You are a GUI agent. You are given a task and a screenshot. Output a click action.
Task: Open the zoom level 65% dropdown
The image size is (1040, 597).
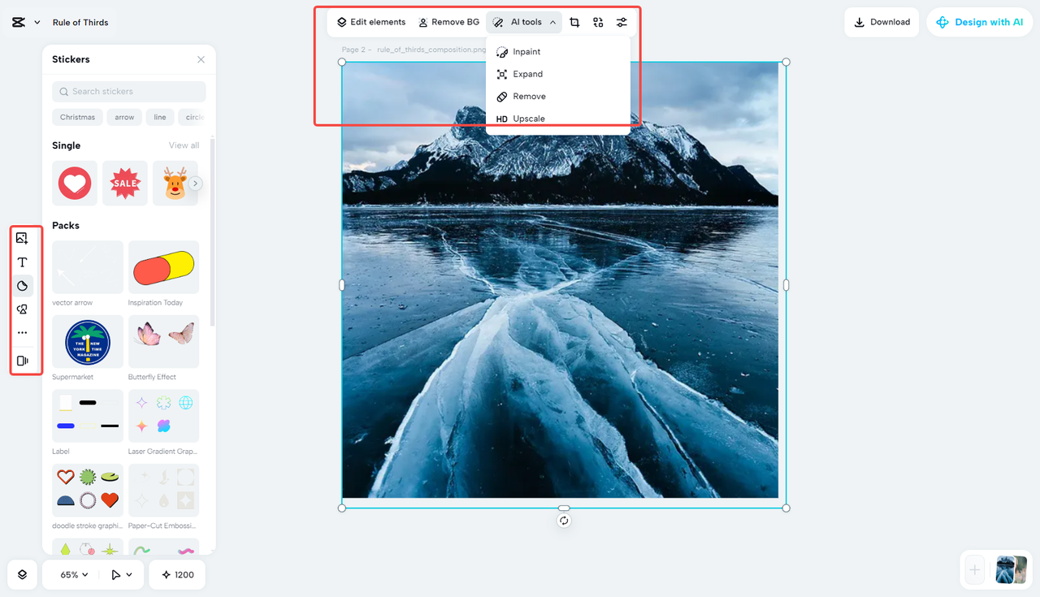pyautogui.click(x=71, y=574)
